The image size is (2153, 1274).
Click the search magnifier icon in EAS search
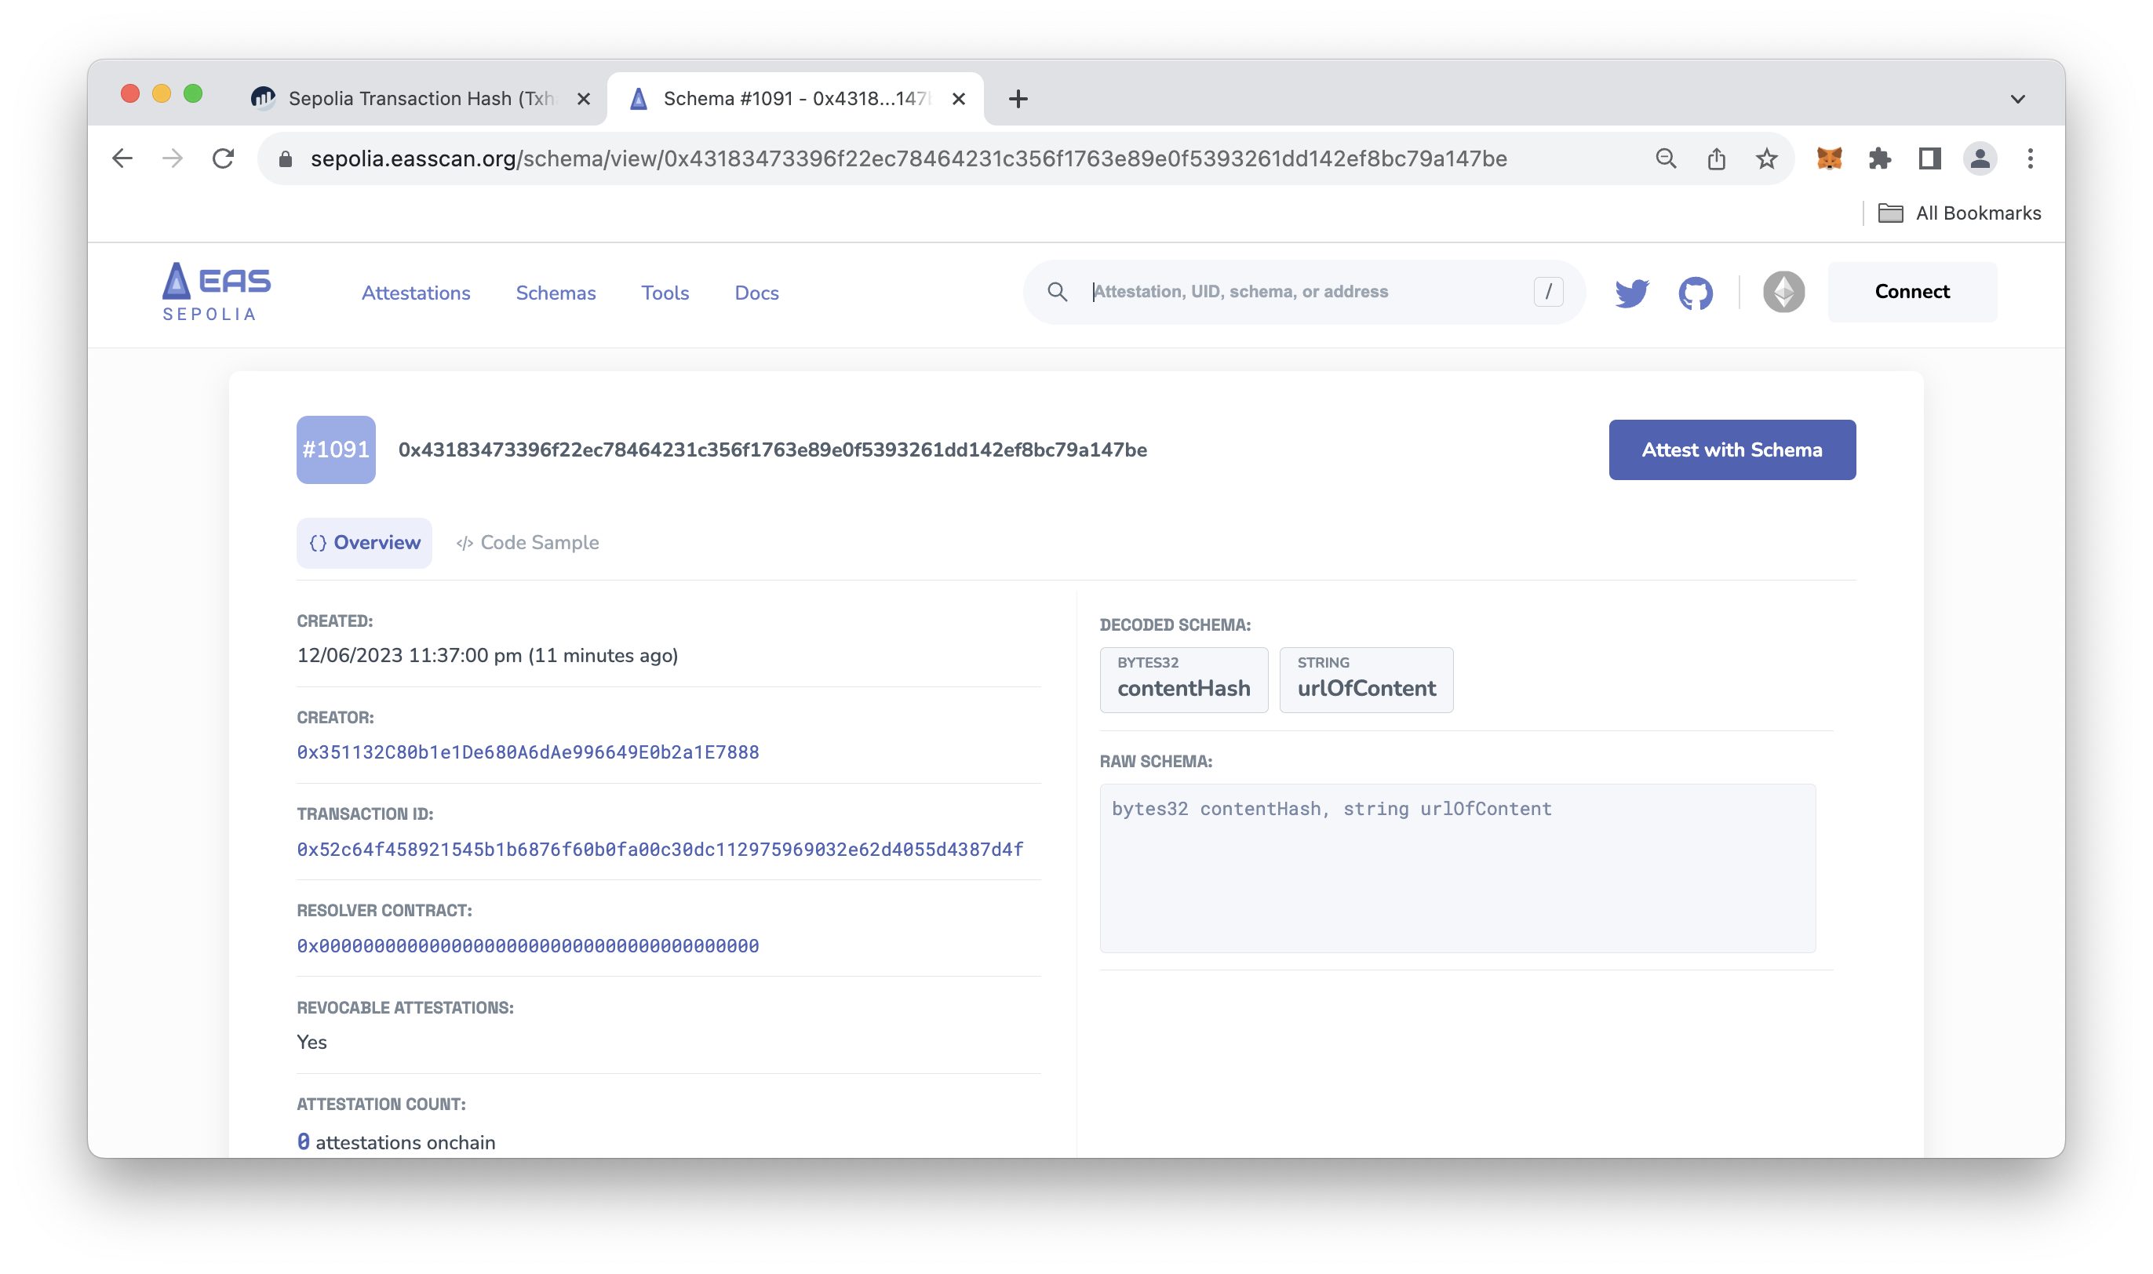1057,292
